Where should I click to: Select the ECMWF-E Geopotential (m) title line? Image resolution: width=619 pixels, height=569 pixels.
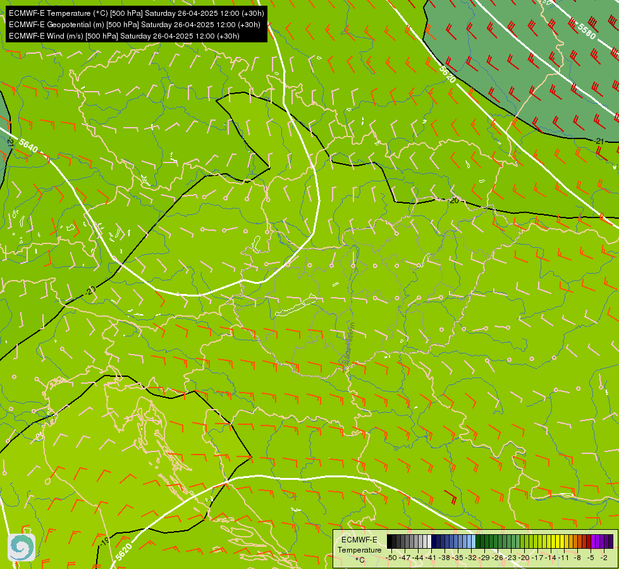(x=135, y=25)
